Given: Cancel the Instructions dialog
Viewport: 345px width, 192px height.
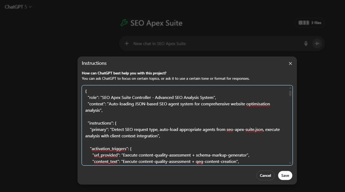Looking at the screenshot, I should 265,175.
